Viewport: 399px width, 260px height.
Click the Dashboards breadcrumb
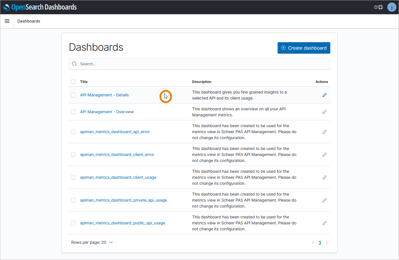coord(29,21)
